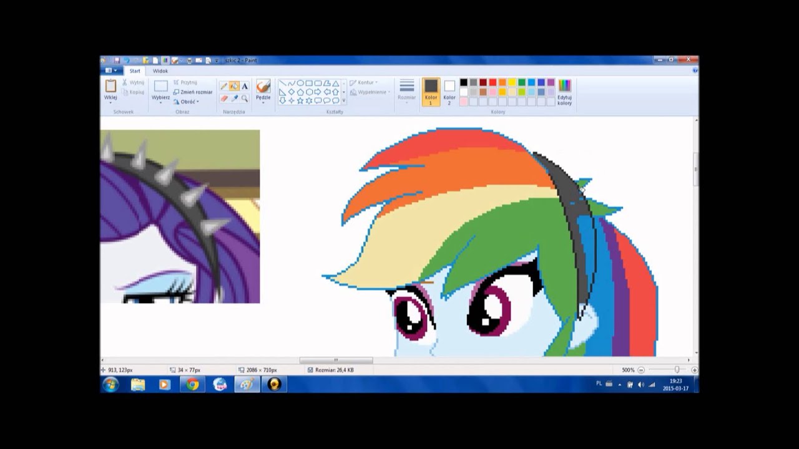Click the Help question mark icon
The image size is (799, 449).
coord(695,71)
